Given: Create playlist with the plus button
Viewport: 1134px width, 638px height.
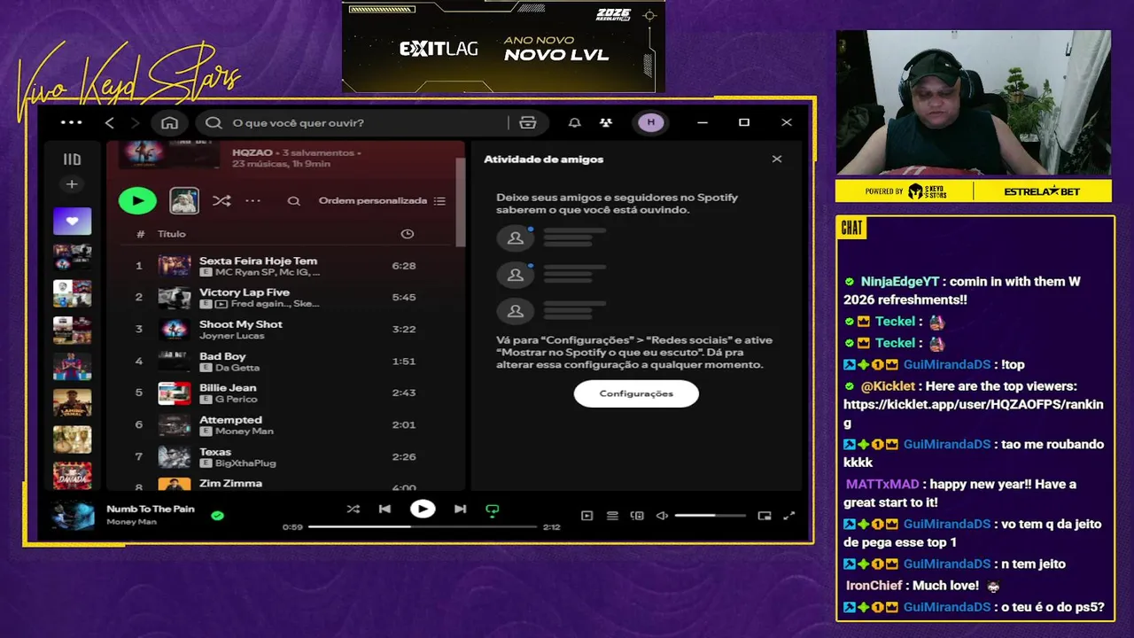Looking at the screenshot, I should (x=72, y=184).
